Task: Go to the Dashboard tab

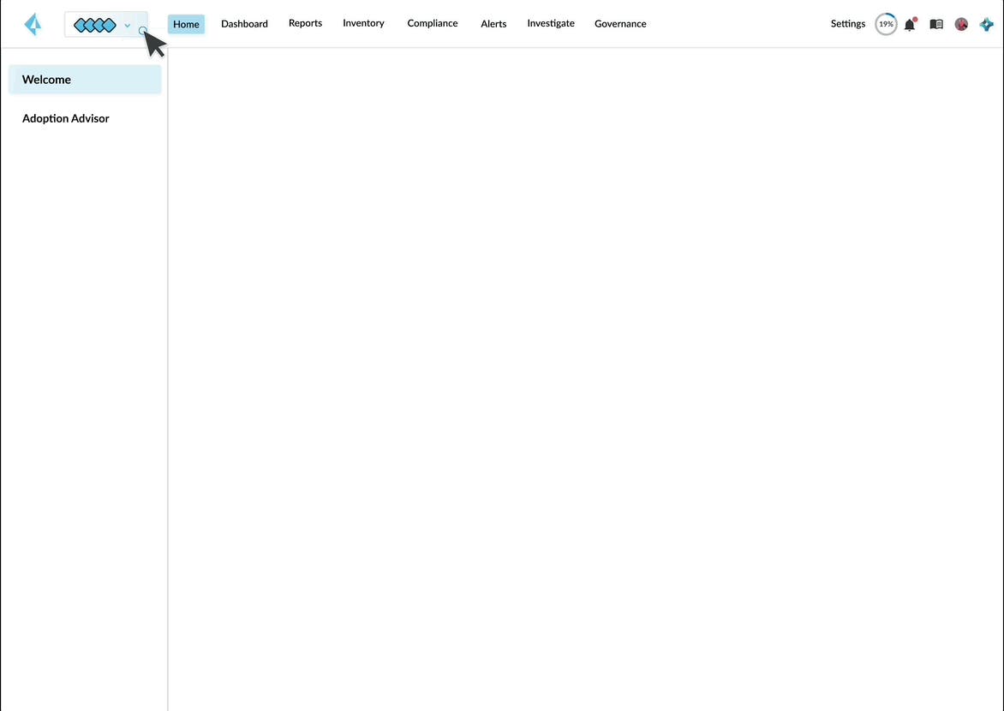Action: pyautogui.click(x=245, y=24)
